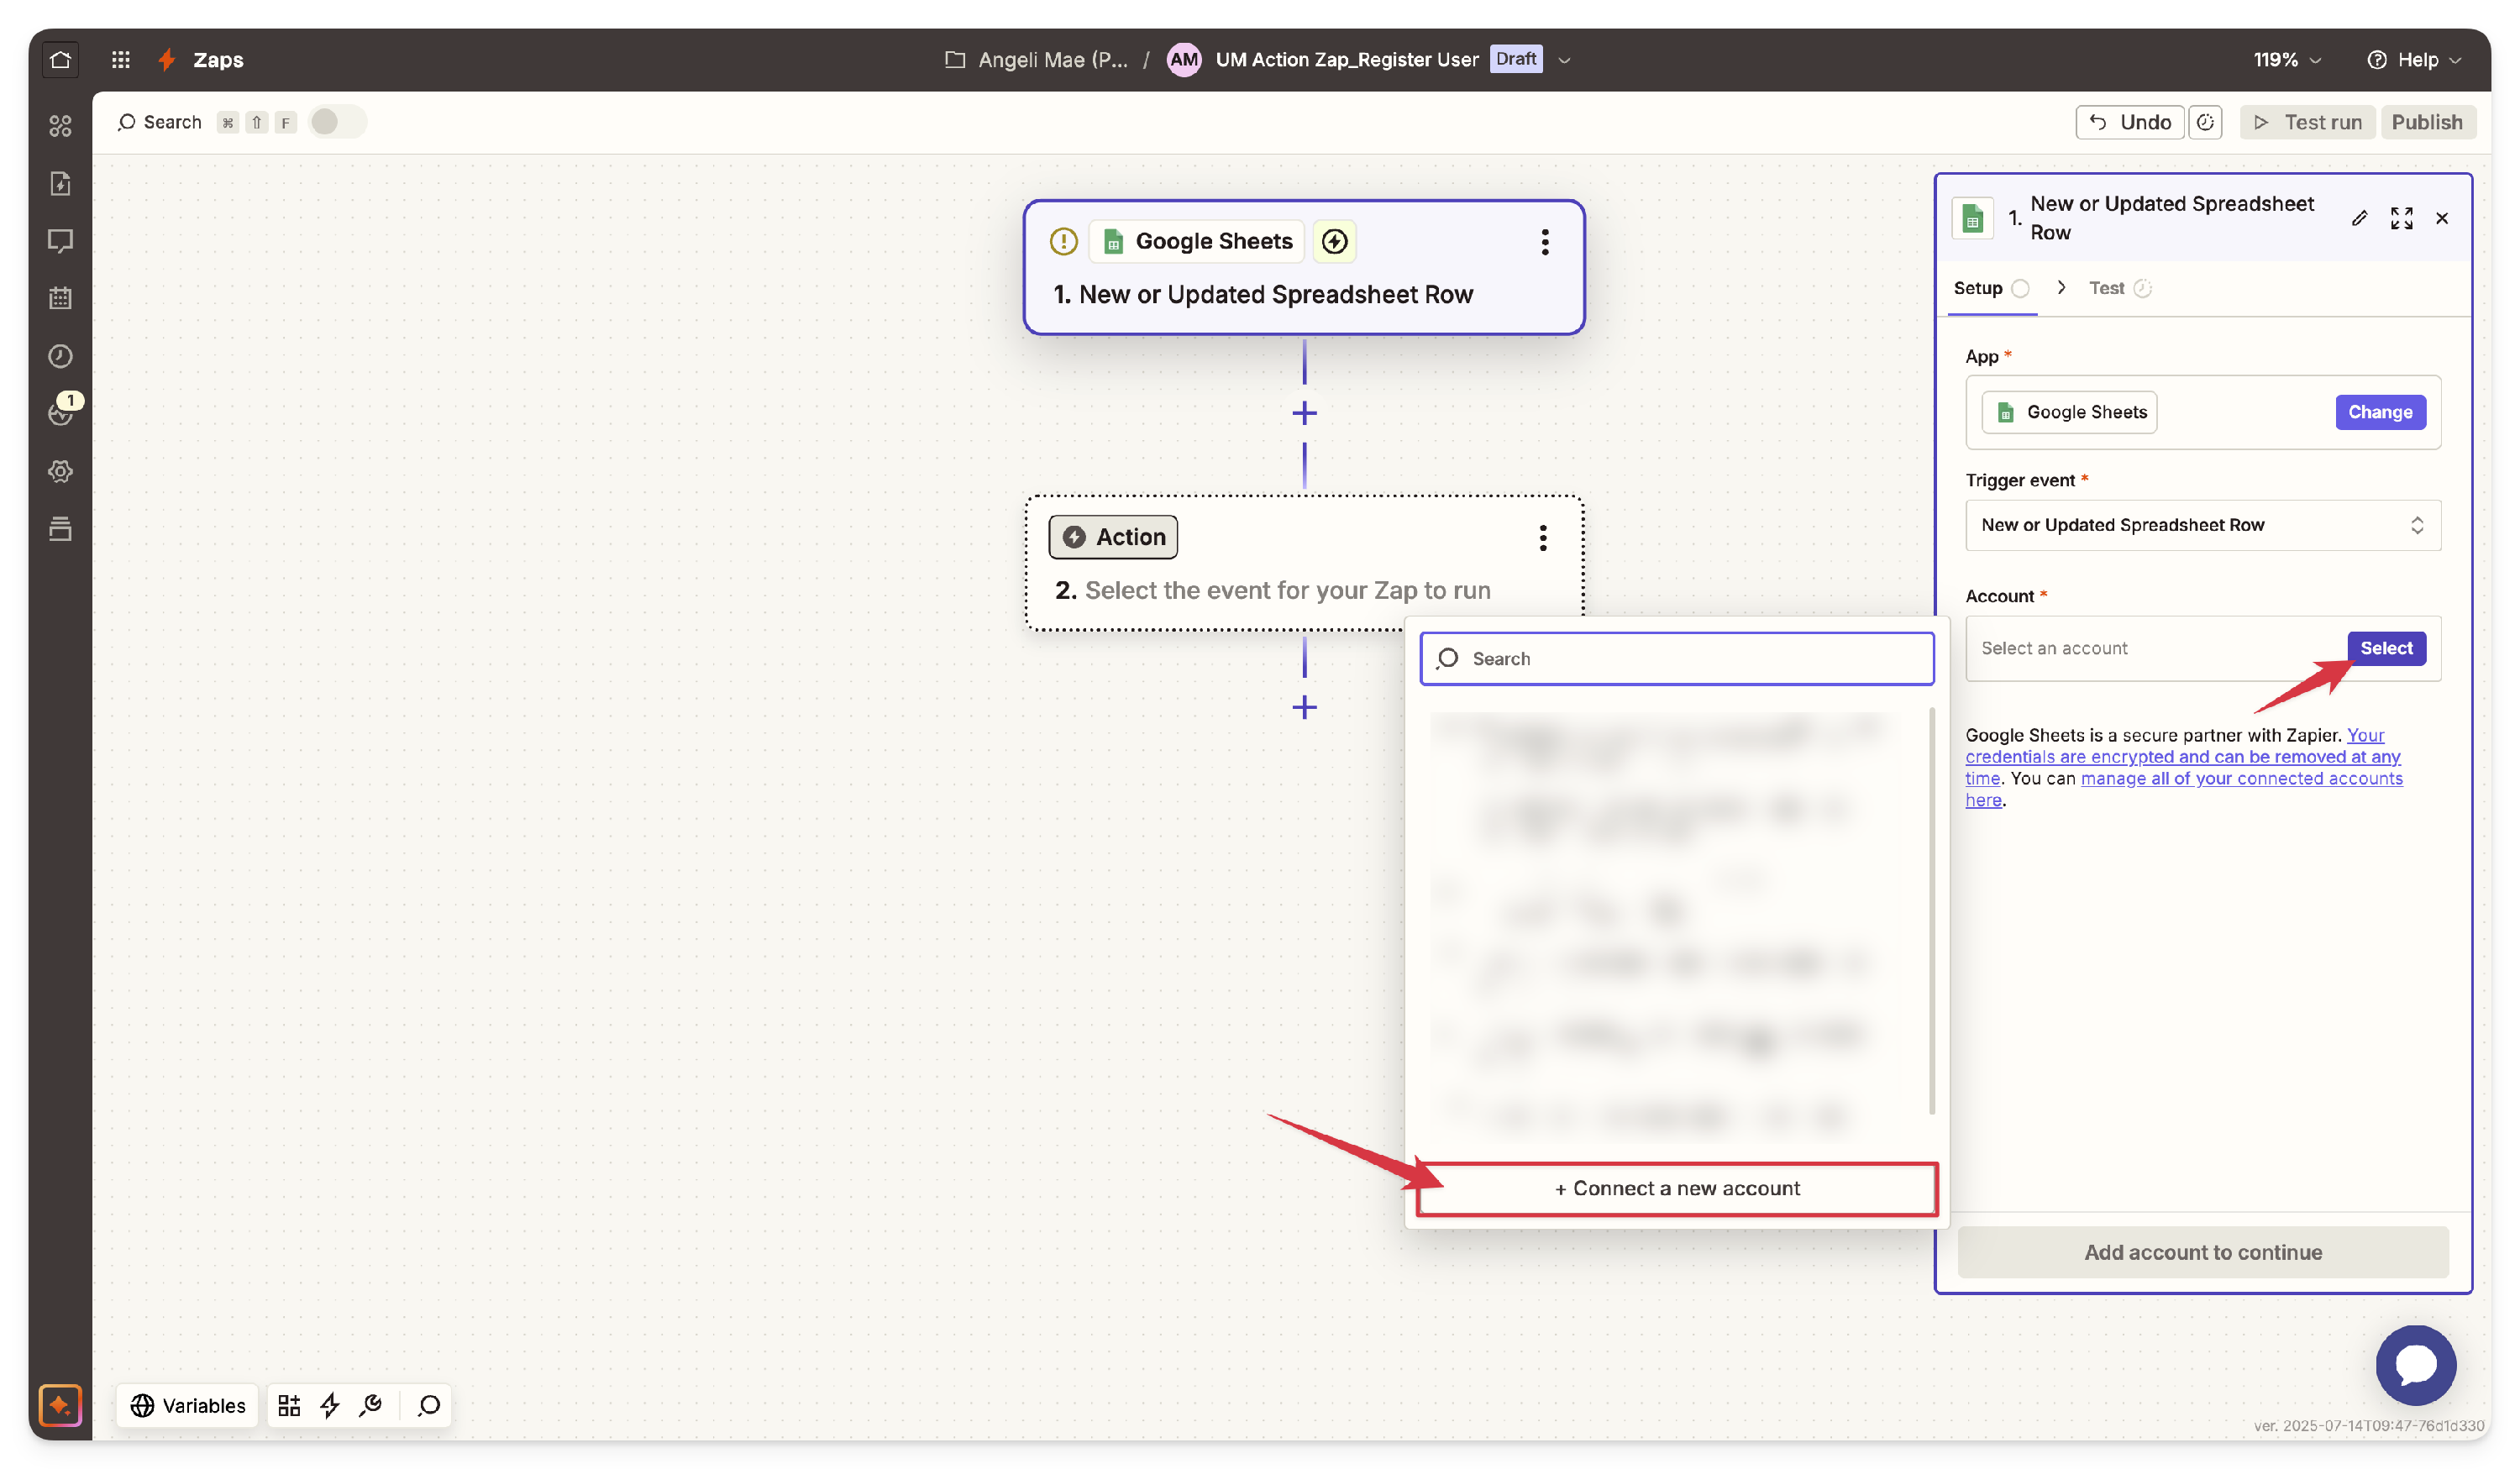Click trigger bolt icon on step 1
Image resolution: width=2520 pixels, height=1469 pixels.
(x=1334, y=241)
